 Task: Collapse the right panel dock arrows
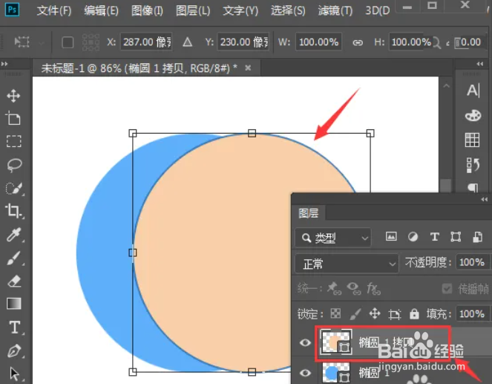click(x=480, y=64)
